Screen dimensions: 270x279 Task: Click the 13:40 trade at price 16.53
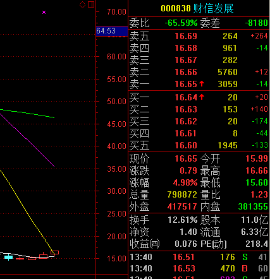(199, 268)
